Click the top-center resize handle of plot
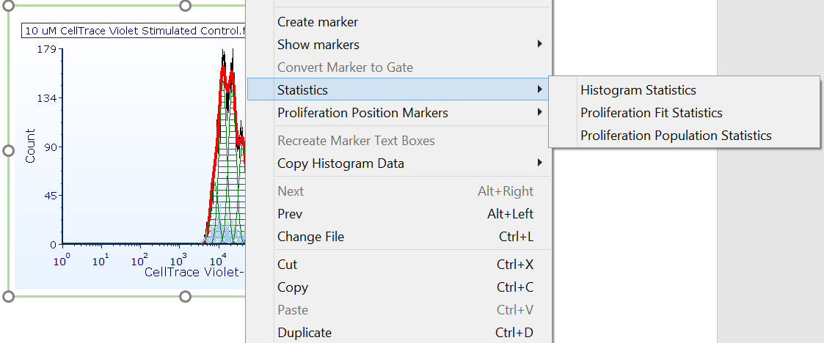 [185, 5]
